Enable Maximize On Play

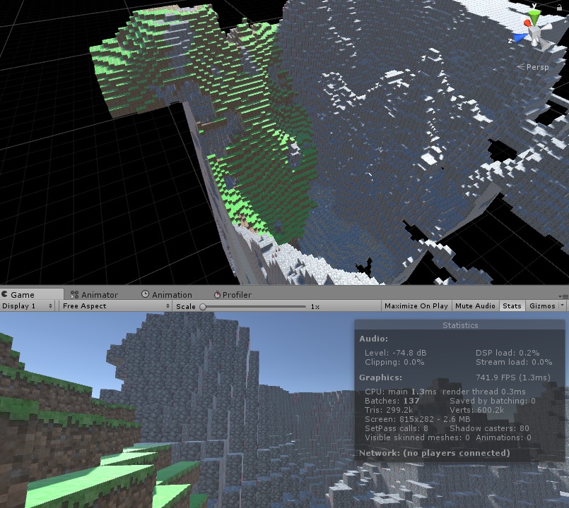(416, 306)
